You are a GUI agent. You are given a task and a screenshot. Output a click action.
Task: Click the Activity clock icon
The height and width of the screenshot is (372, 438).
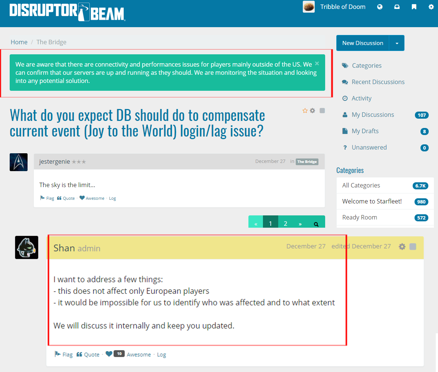coord(345,98)
